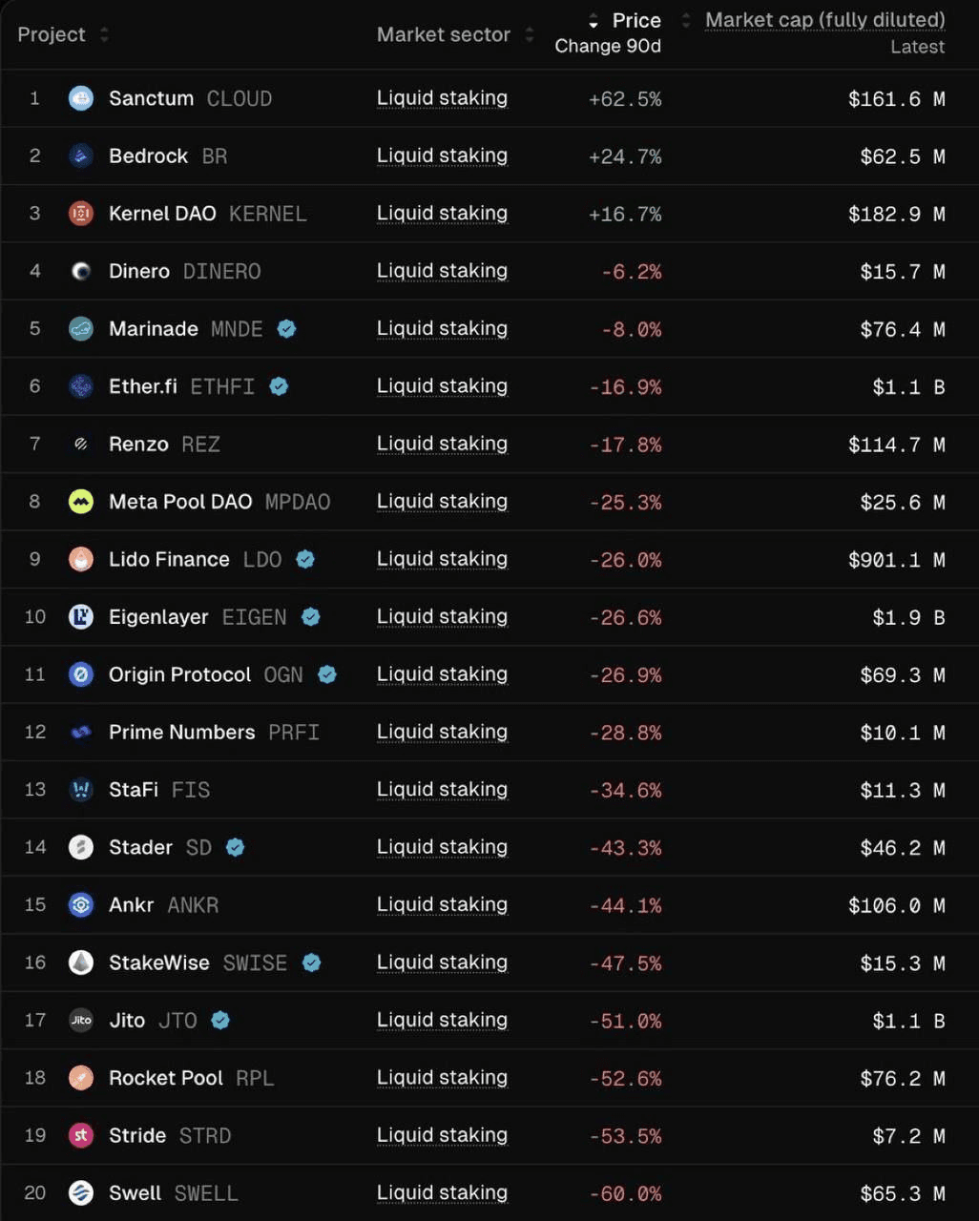
Task: Select the Origin Protocol project name
Action: (179, 674)
